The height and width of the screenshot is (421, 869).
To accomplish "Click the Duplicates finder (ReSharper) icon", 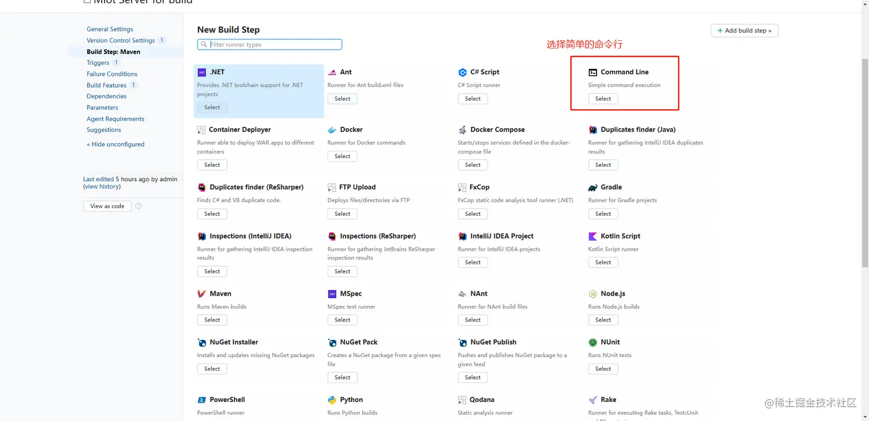I will 202,187.
